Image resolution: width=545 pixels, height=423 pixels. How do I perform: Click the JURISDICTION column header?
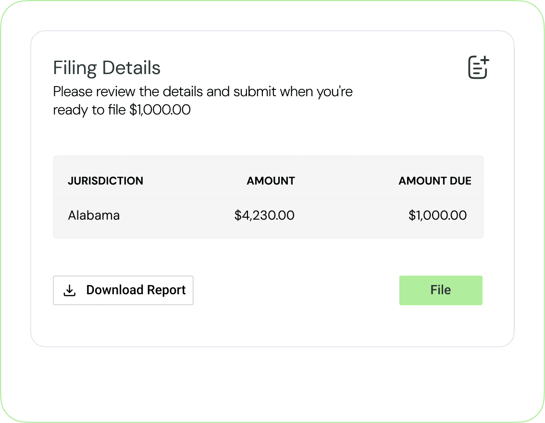105,181
